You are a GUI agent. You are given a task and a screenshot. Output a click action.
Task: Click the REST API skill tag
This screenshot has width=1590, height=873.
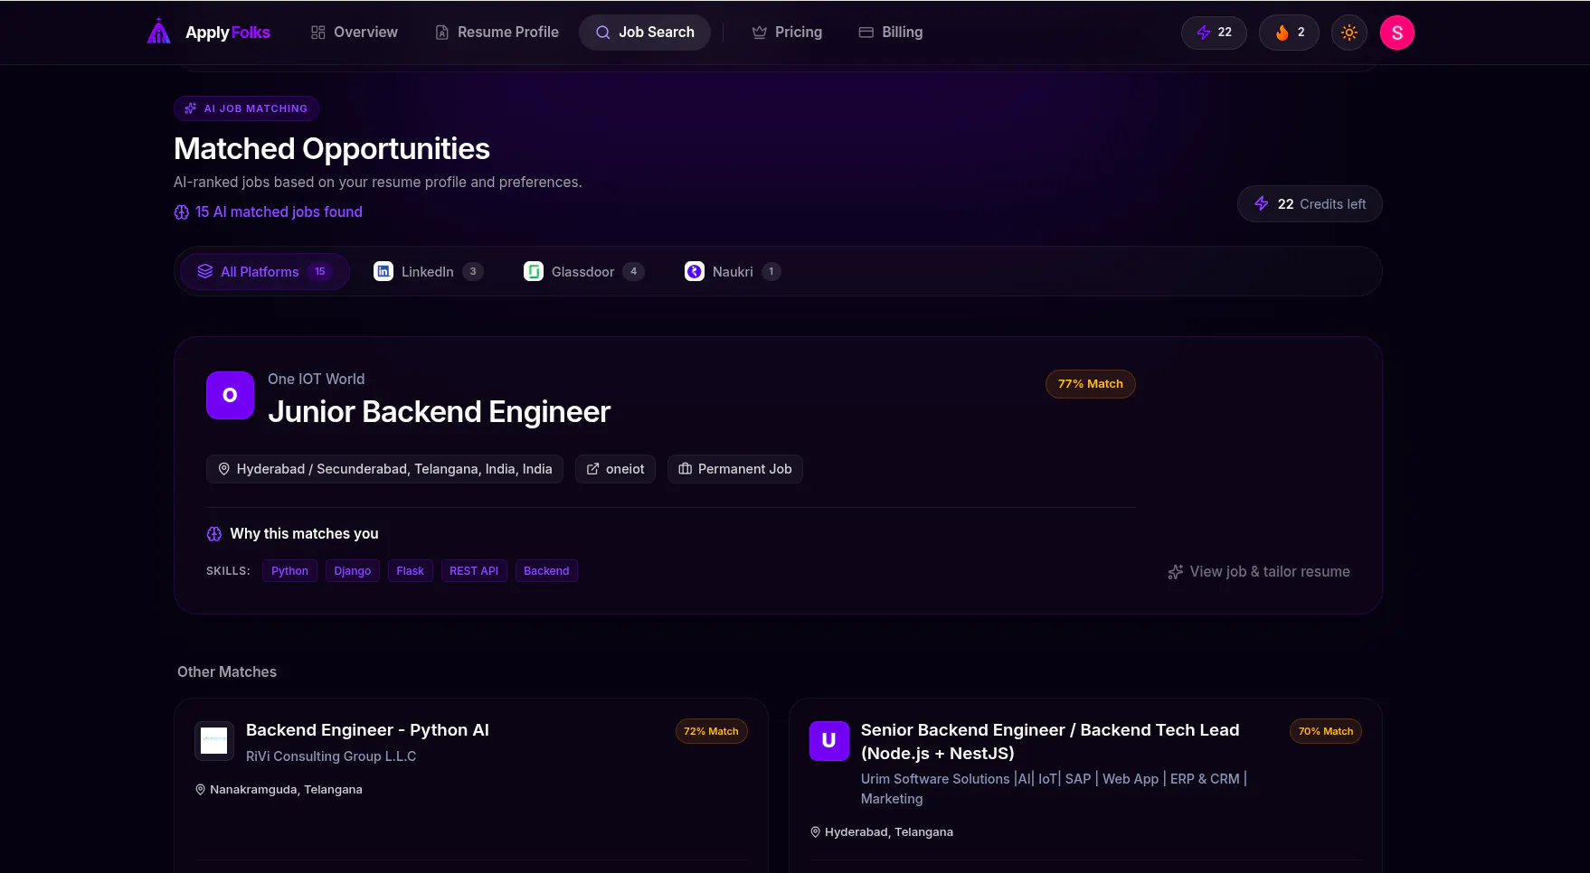point(474,571)
